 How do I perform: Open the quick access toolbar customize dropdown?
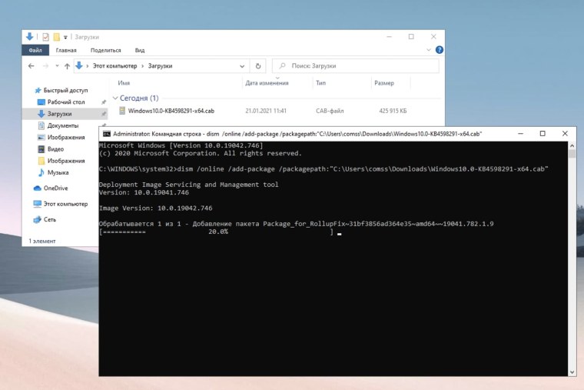click(66, 37)
